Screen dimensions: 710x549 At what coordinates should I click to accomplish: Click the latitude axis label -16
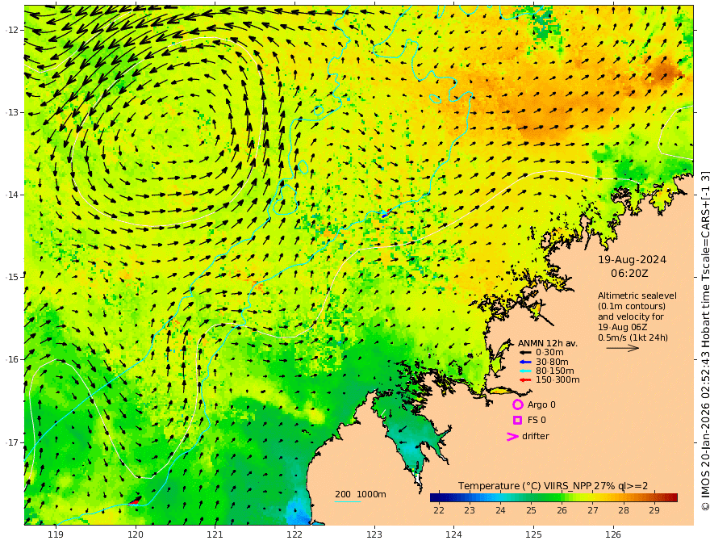tap(12, 359)
